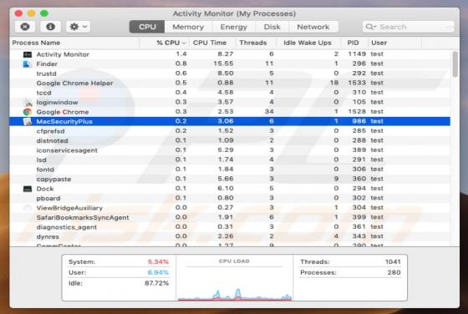
Task: Click the loginwindow process icon
Action: click(28, 102)
